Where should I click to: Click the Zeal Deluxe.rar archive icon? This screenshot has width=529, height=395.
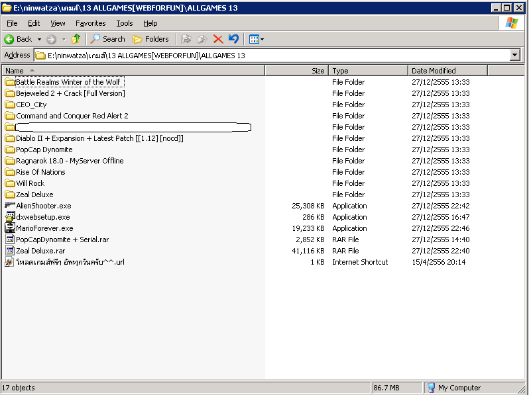(10, 251)
